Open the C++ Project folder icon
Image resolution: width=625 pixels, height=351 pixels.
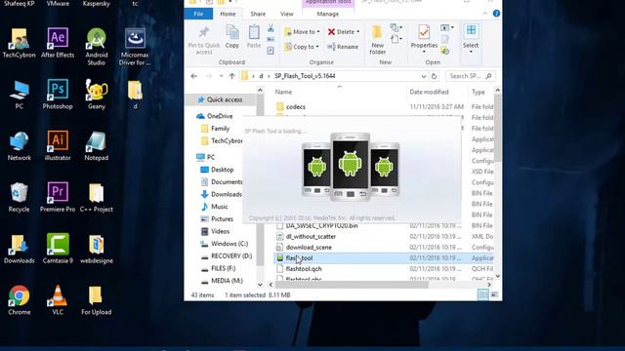[x=96, y=197]
